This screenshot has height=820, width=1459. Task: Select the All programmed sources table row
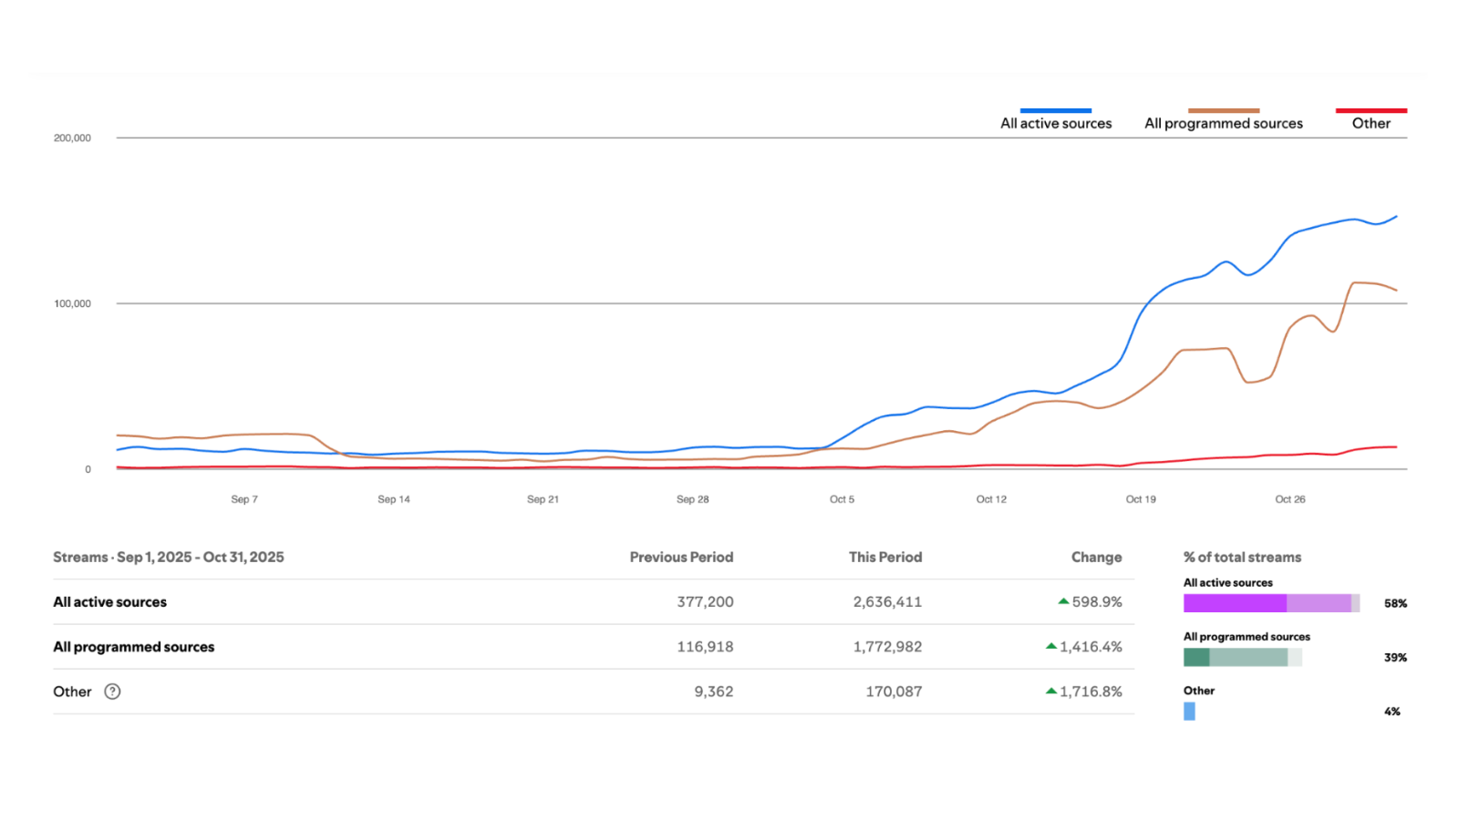coord(594,647)
